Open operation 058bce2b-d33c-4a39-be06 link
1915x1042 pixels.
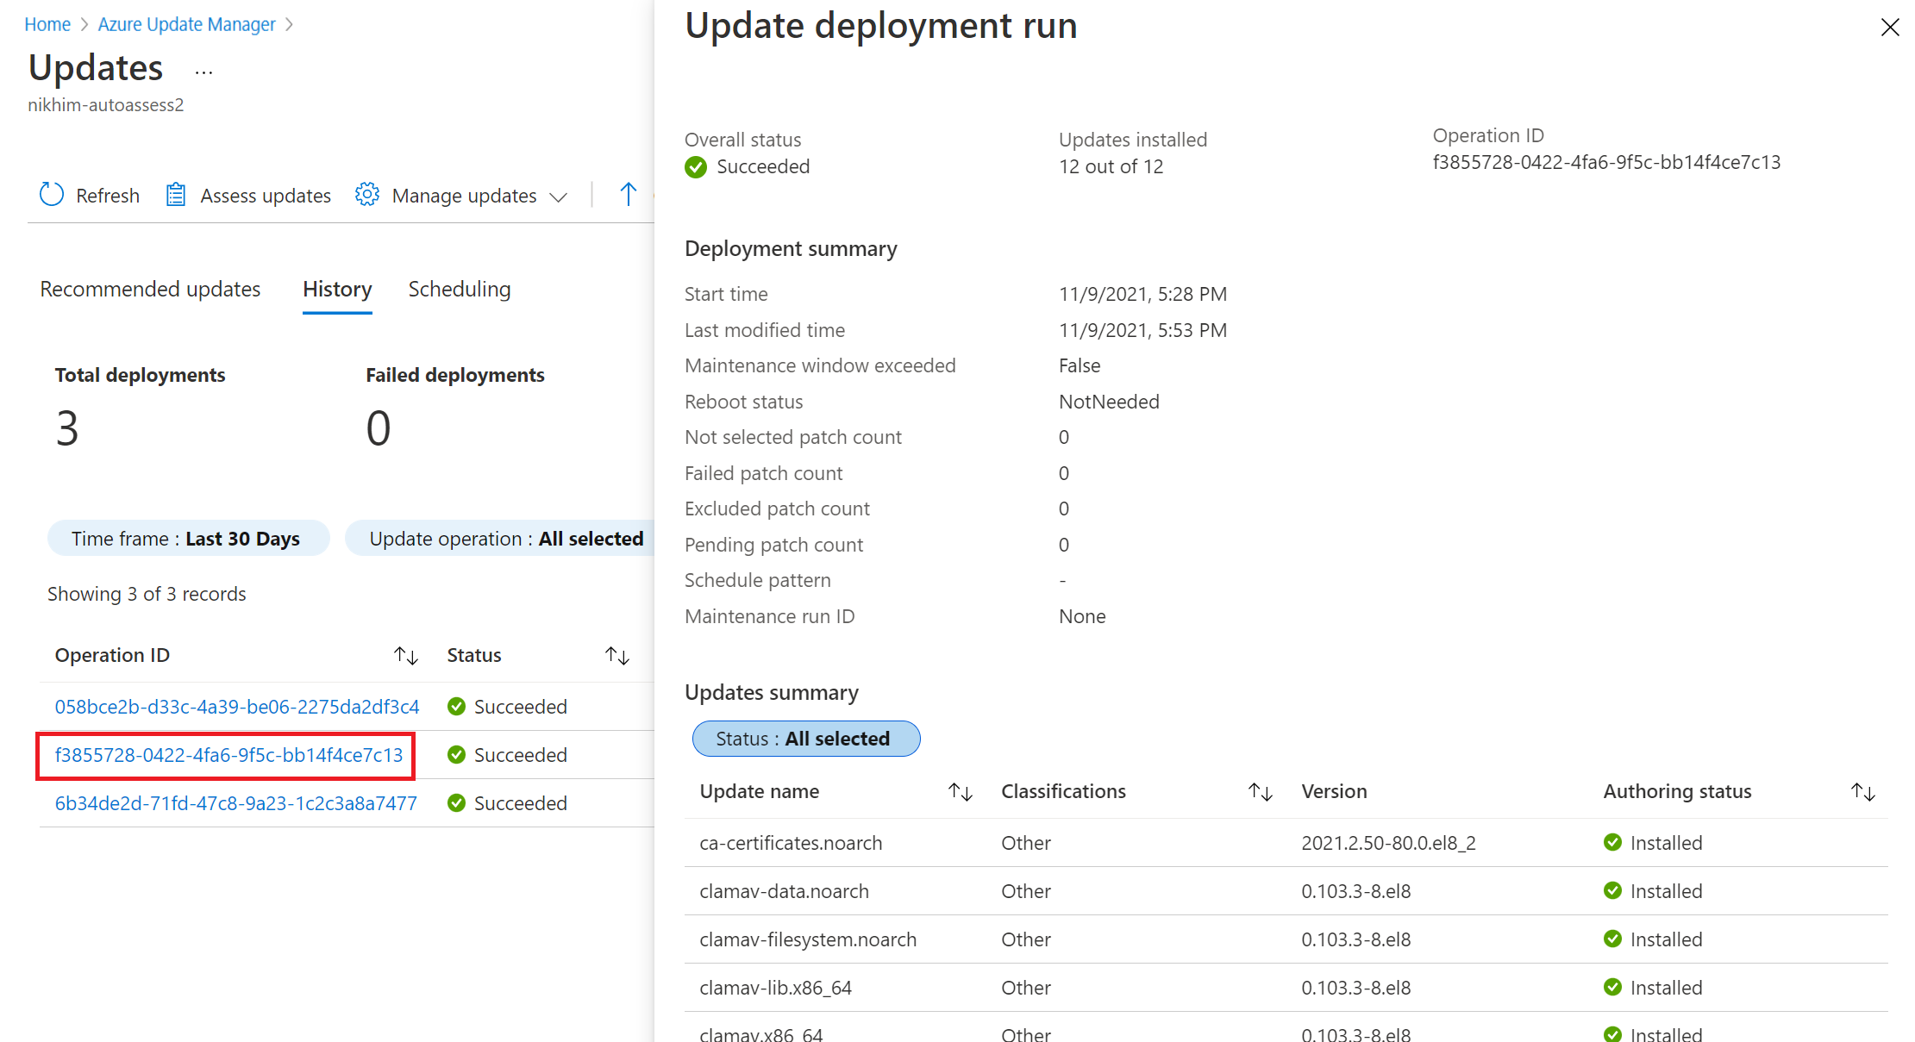point(235,706)
